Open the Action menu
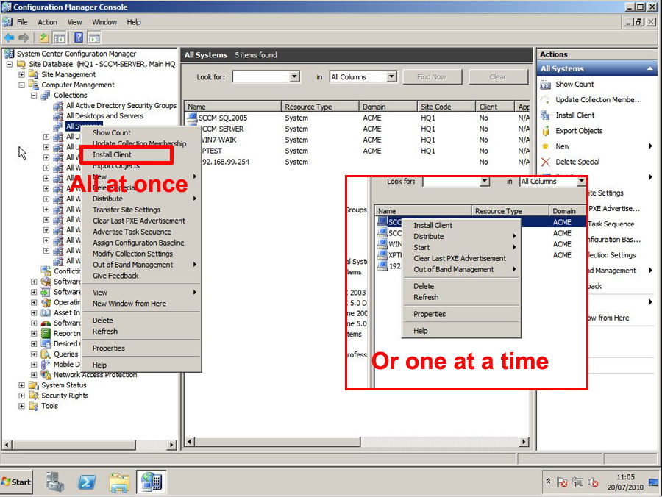The image size is (662, 497). tap(47, 22)
